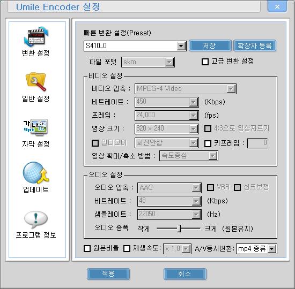Enable the 재생속도 checkbox
The image size is (295, 289).
tap(127, 248)
